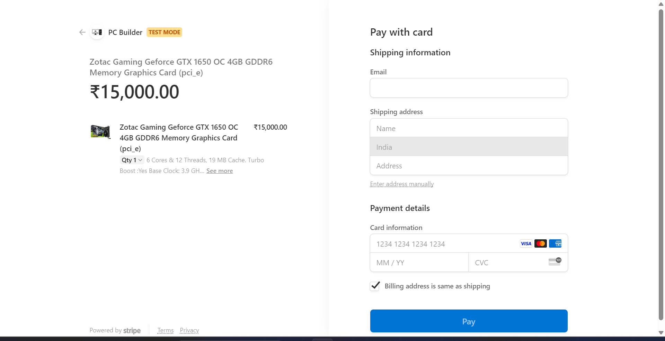Select the Visa card icon
Screen dimensions: 665x341
tap(525, 243)
